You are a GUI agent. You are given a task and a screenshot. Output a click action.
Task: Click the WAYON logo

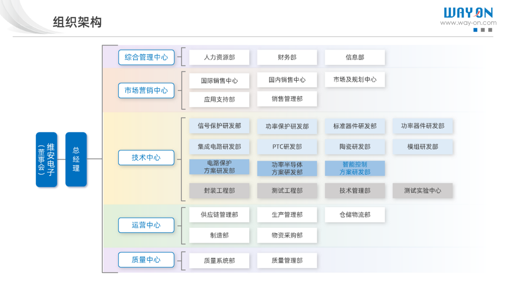click(468, 13)
